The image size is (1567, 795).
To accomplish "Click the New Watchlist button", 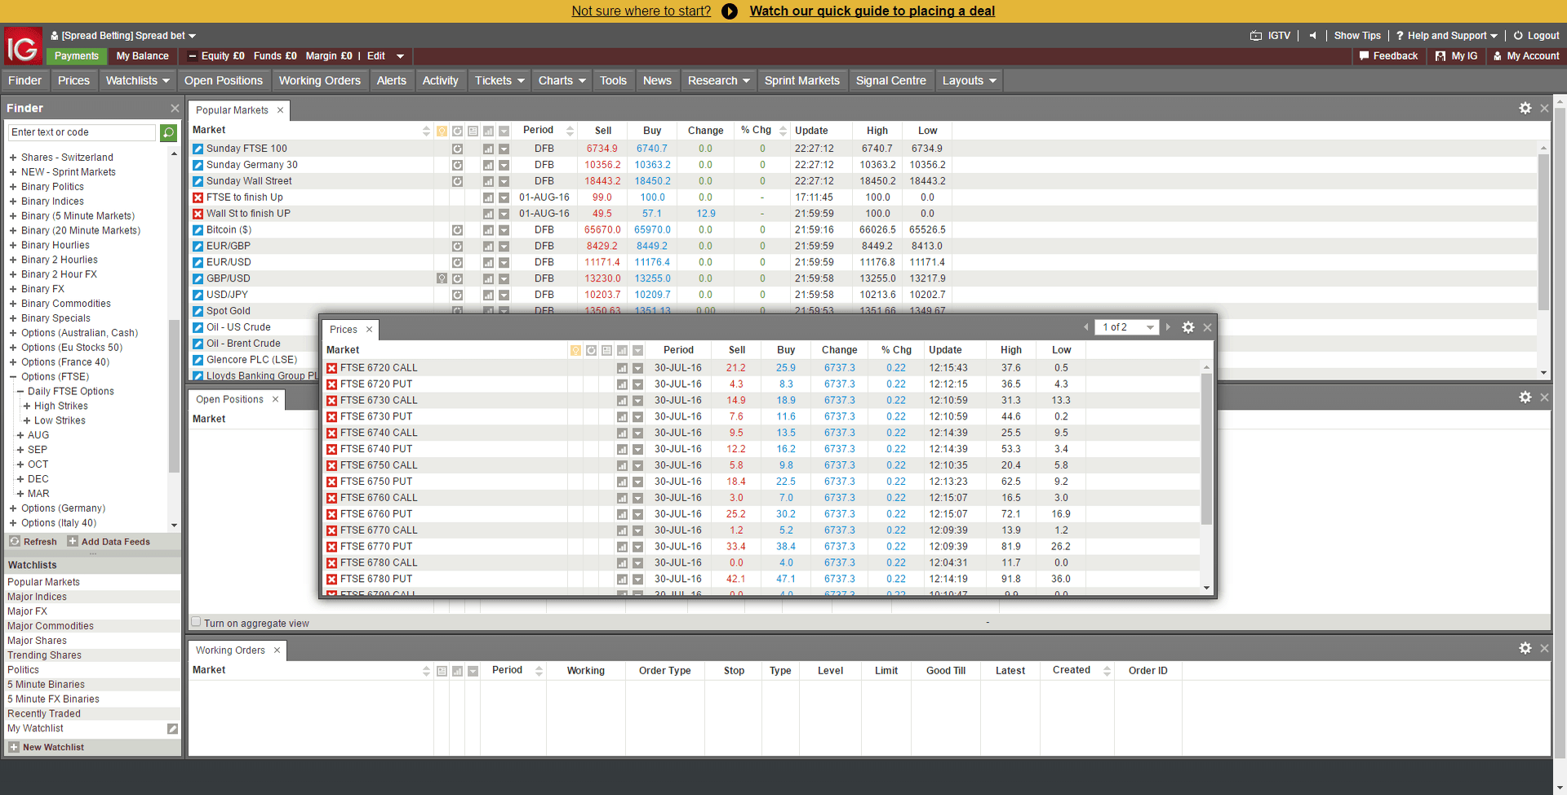I will [47, 747].
